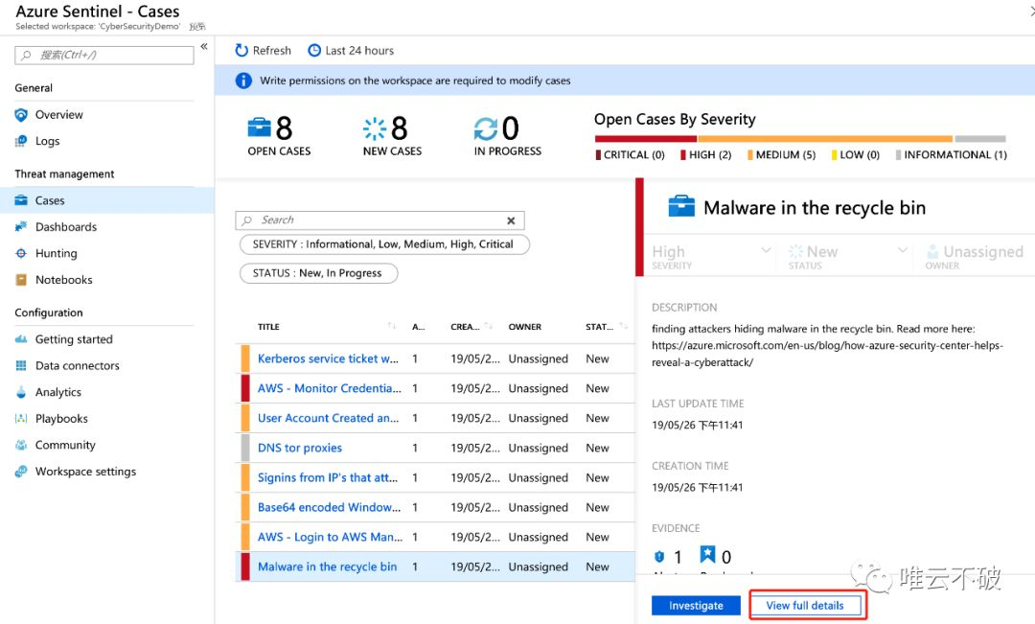Open AWS - Login to AWS Man case
Viewport: 1035px width, 624px height.
(x=330, y=537)
